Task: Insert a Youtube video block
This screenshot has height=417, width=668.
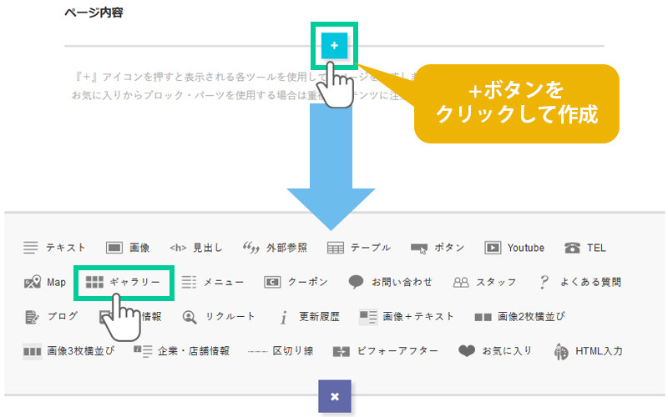Action: (514, 248)
